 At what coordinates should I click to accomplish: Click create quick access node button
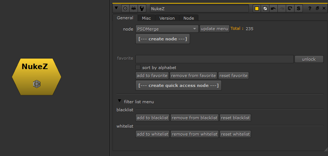coord(178,85)
